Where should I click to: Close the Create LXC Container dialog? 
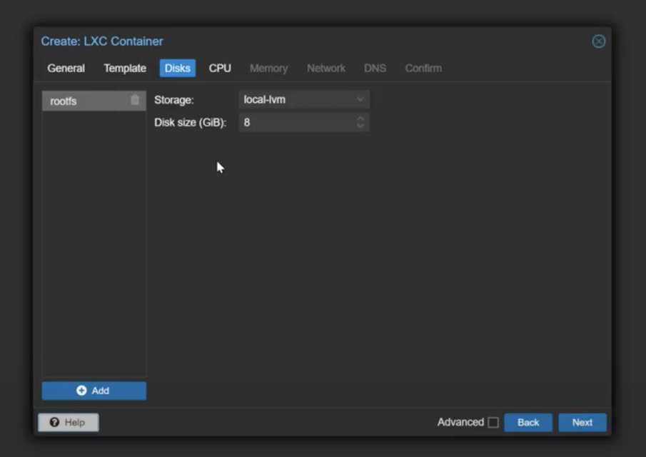coord(598,41)
